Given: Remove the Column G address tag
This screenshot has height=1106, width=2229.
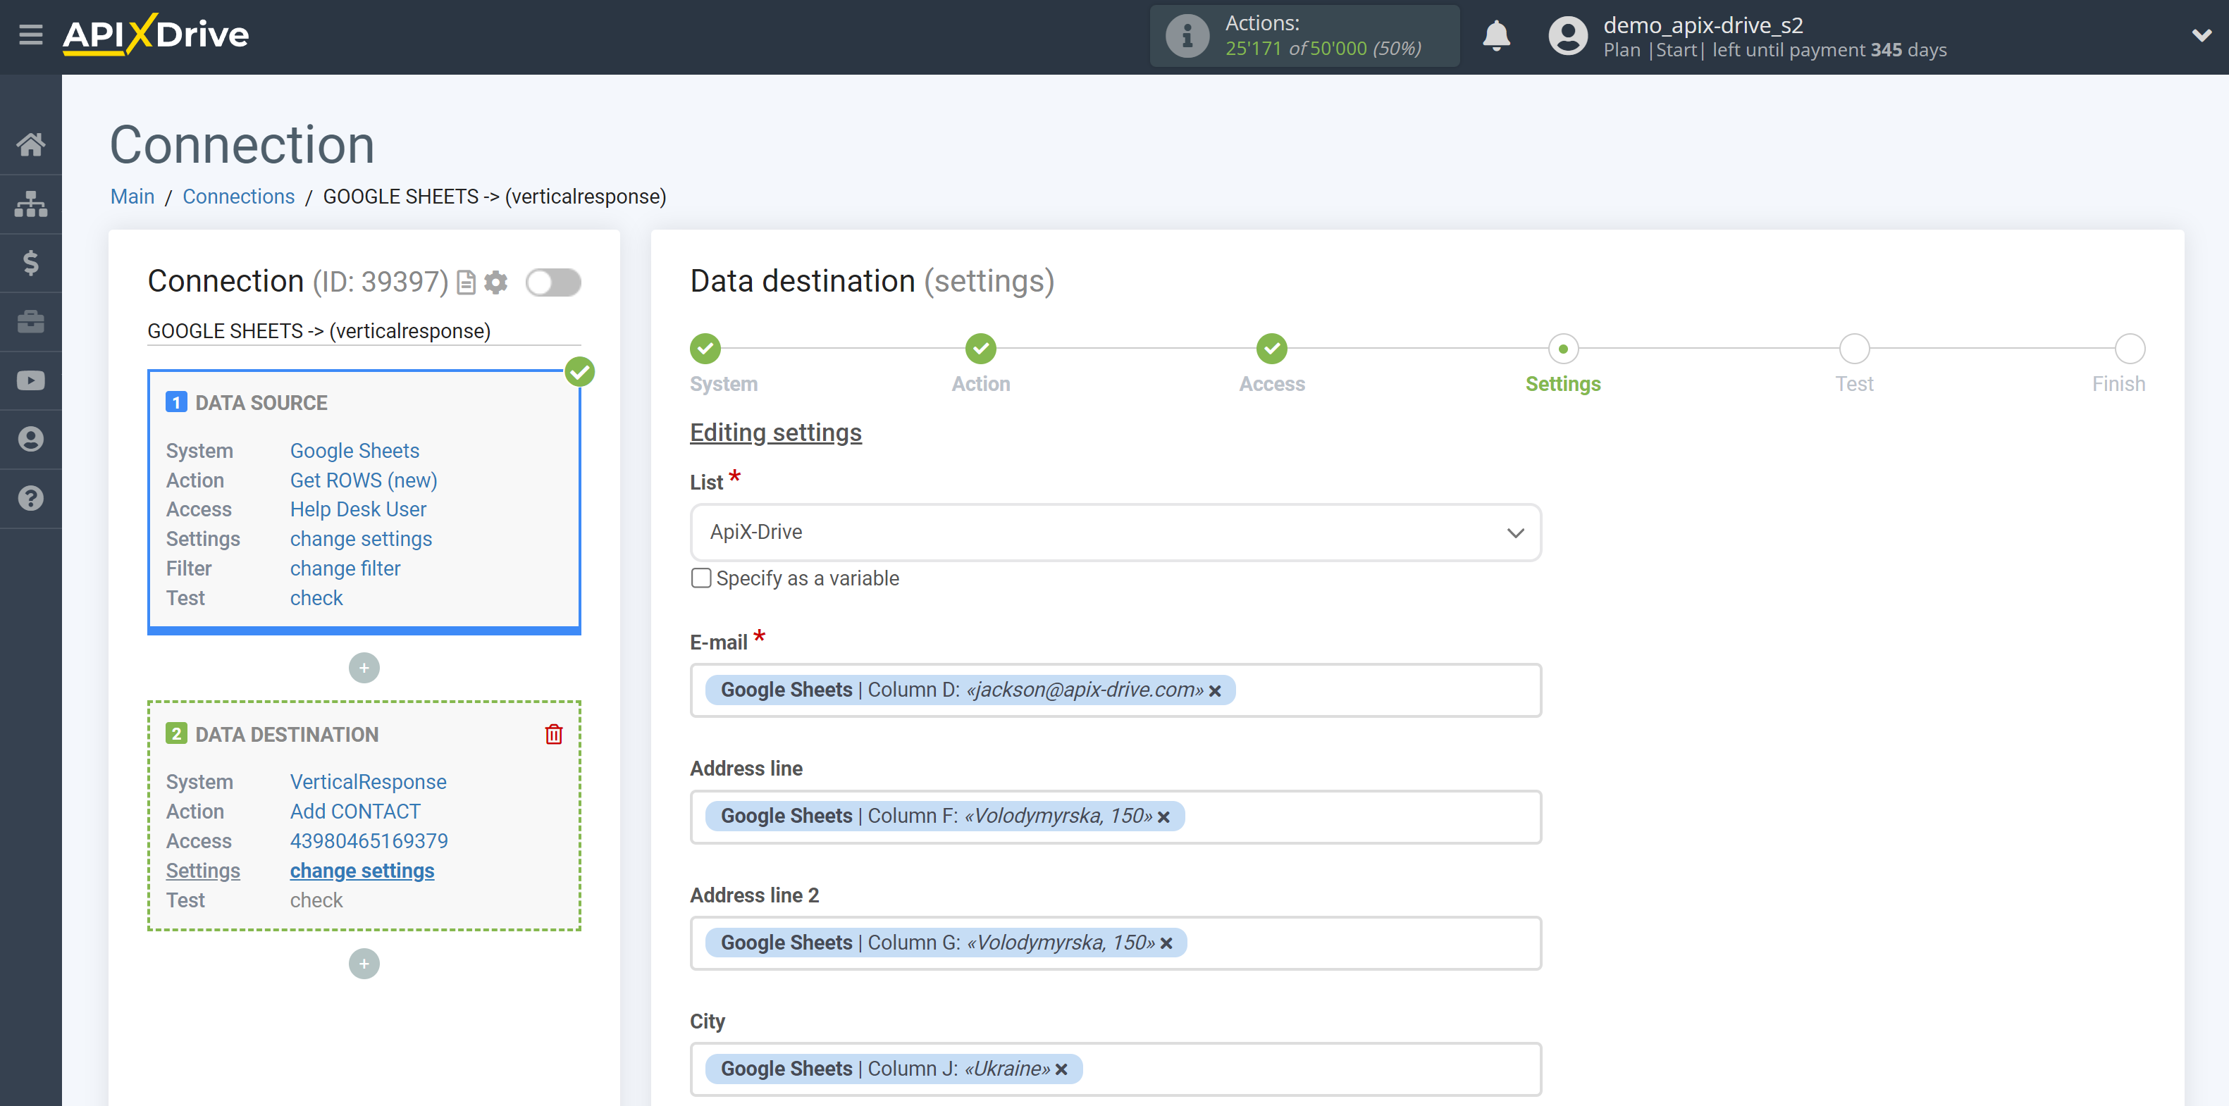Looking at the screenshot, I should coord(1166,943).
